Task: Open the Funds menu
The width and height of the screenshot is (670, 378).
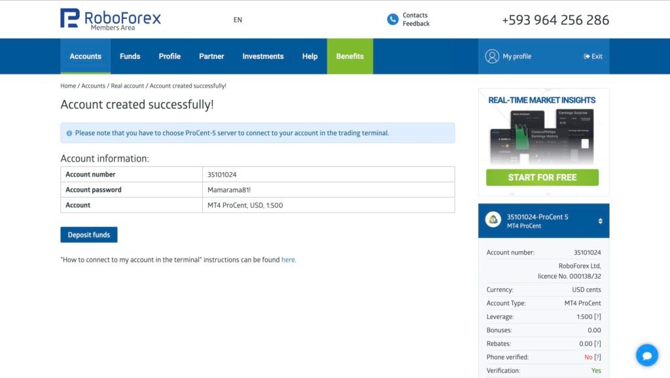Action: coord(130,56)
